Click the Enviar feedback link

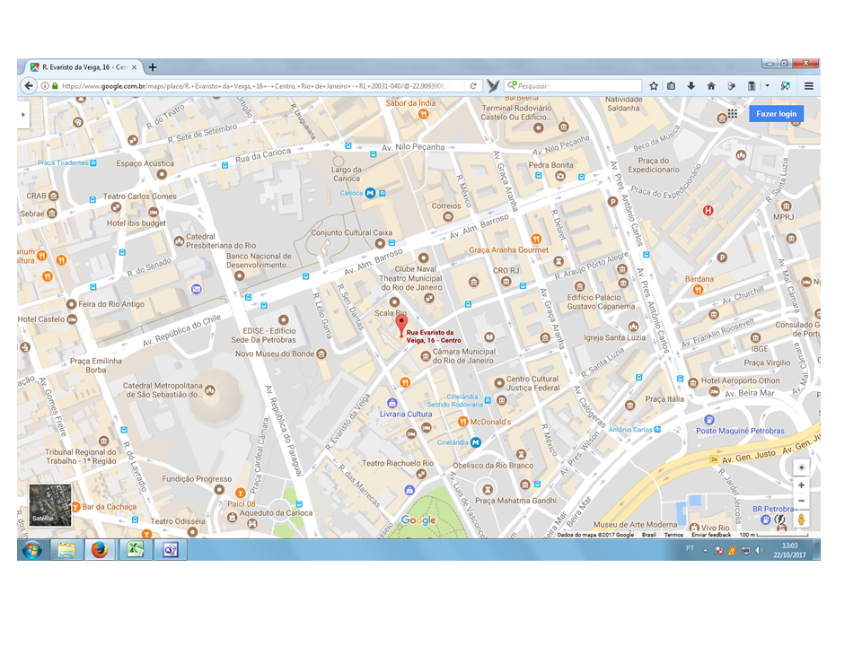click(711, 535)
